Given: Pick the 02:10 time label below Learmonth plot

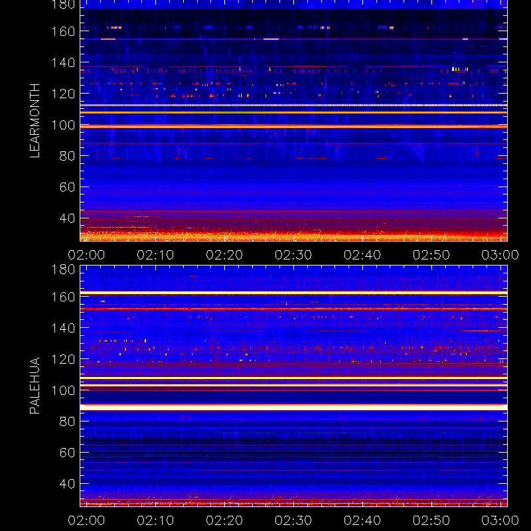Looking at the screenshot, I should point(155,255).
